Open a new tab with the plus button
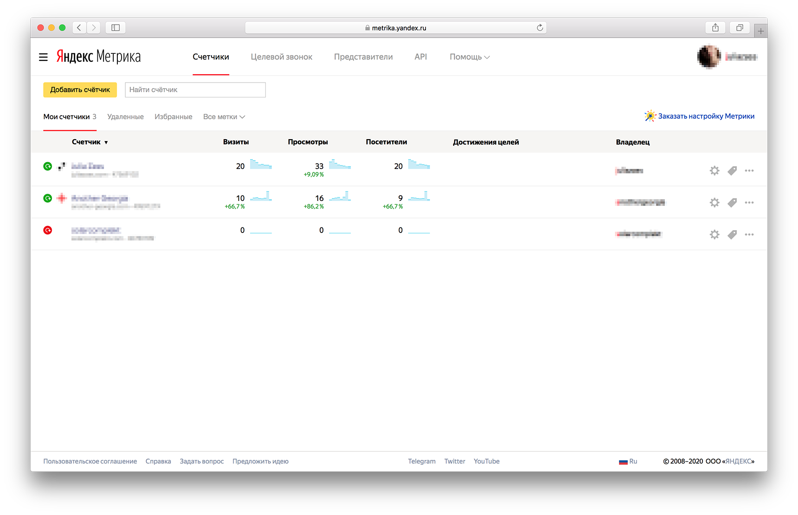798x515 pixels. tap(761, 31)
